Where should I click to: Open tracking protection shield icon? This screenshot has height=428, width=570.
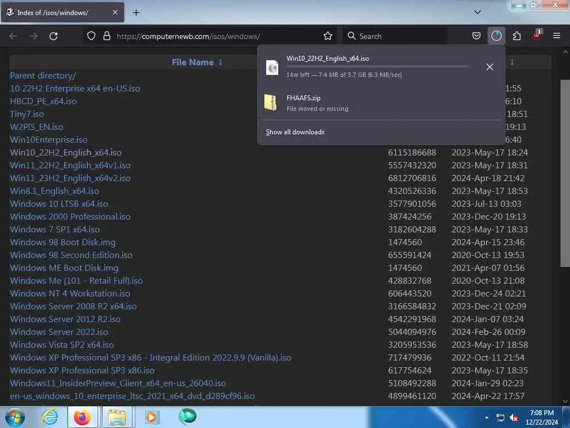[x=91, y=36]
